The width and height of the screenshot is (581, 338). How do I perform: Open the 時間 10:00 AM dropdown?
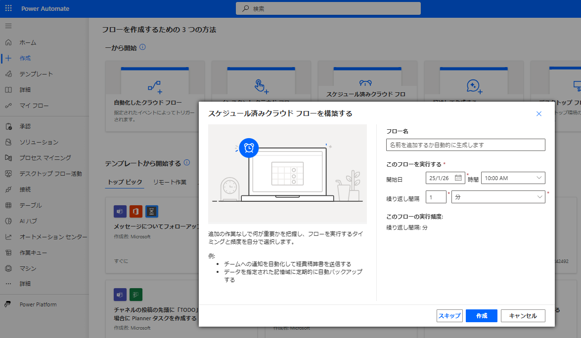point(513,178)
